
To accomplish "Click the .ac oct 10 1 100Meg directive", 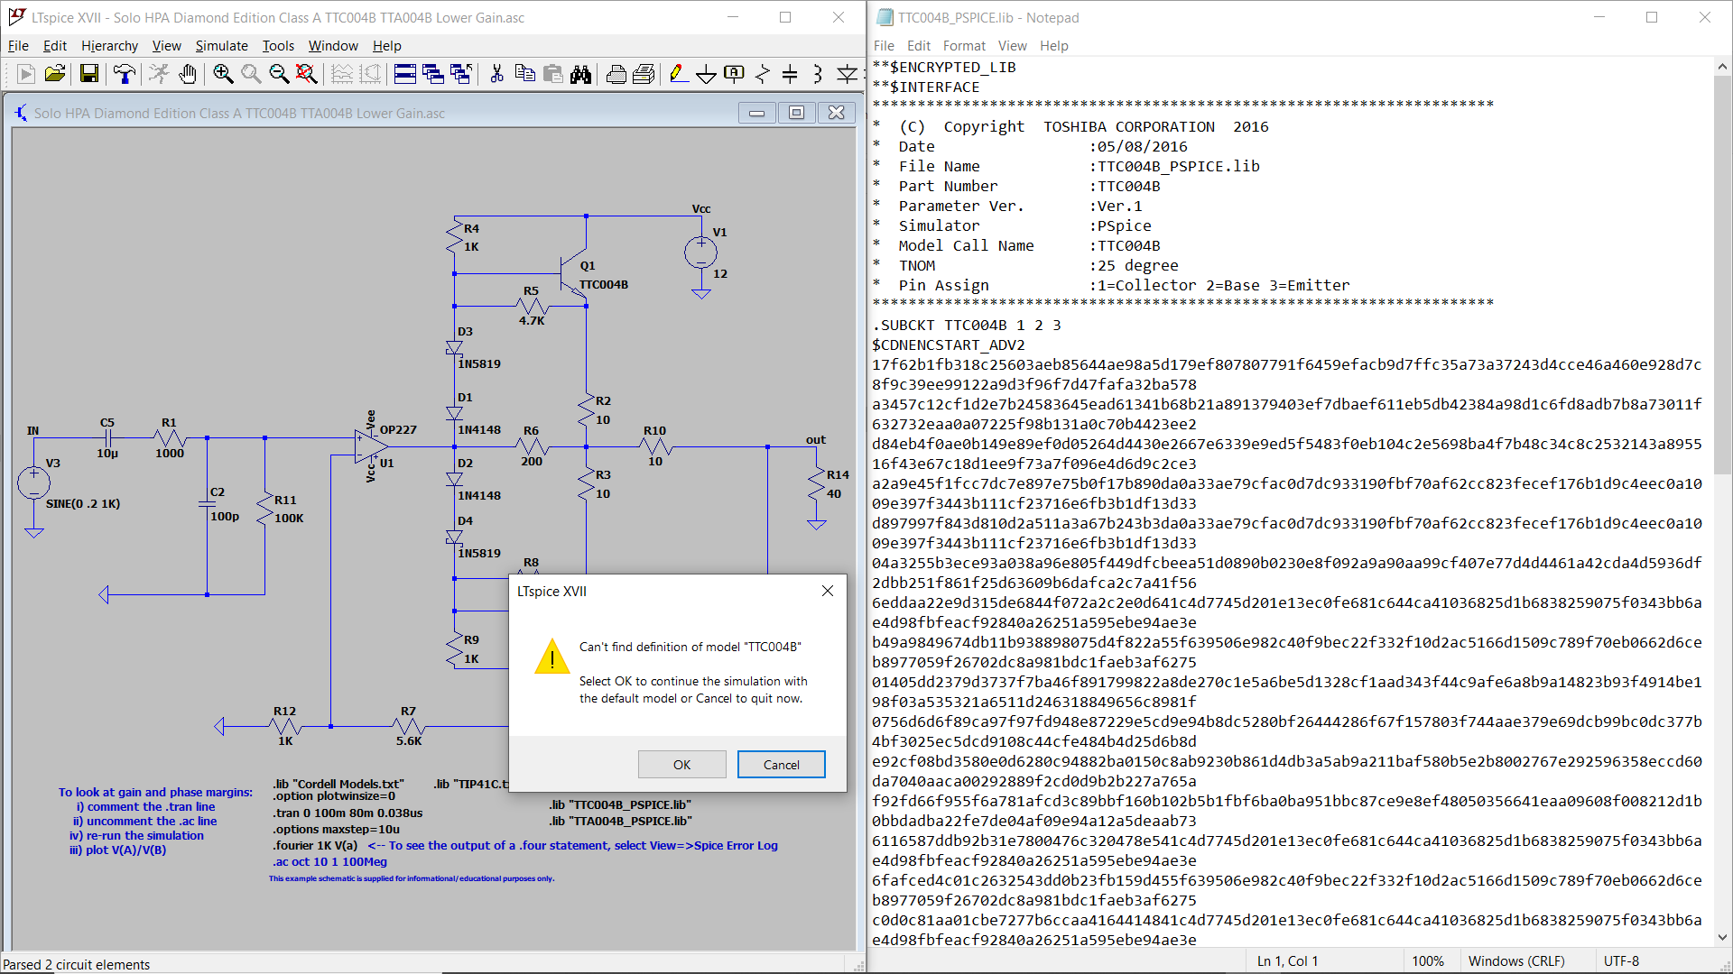I will [329, 861].
